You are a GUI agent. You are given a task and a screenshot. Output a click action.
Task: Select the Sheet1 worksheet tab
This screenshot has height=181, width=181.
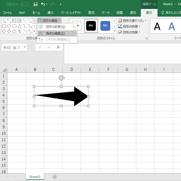35,177
